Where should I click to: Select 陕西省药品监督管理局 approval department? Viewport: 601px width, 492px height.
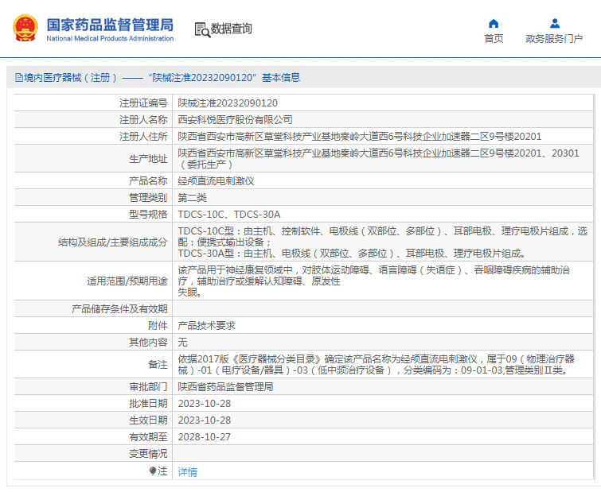point(225,387)
